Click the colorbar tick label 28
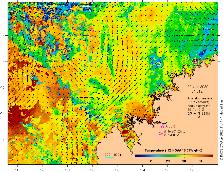The image size is (223, 172). point(152,161)
